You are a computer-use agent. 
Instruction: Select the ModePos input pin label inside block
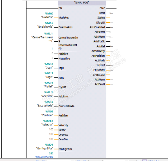(x=64, y=18)
